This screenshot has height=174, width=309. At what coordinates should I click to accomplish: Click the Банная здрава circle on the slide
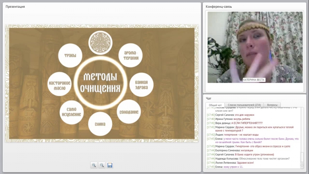click(x=141, y=85)
